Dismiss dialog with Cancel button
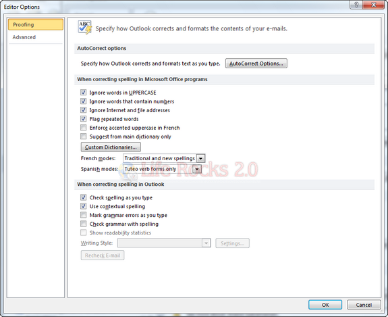Image resolution: width=388 pixels, height=317 pixels. tap(364, 305)
